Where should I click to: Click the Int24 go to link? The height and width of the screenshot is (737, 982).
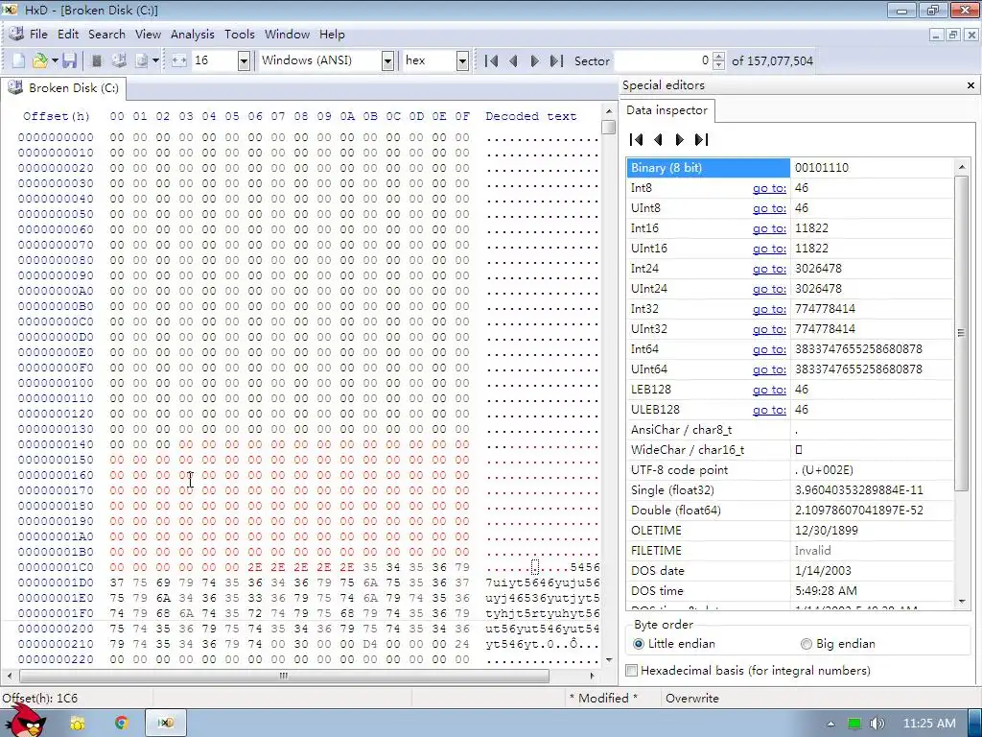click(769, 269)
